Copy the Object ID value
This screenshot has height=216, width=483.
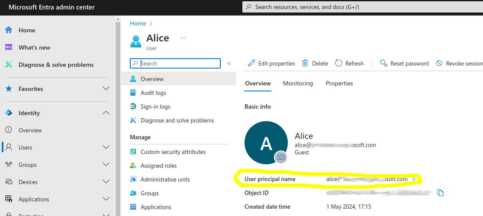click(441, 193)
